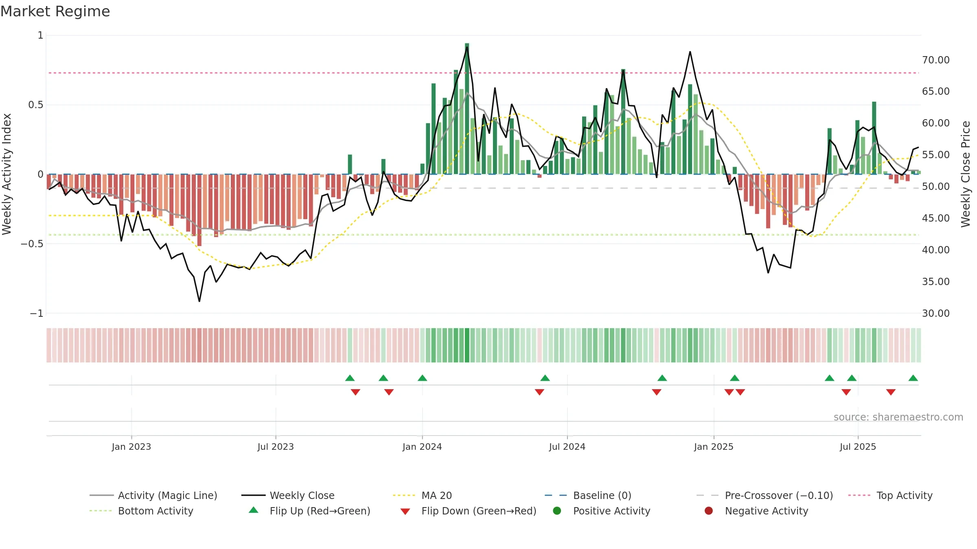This screenshot has height=549, width=977.
Task: Toggle the Top Activity legend entry
Action: pos(890,495)
